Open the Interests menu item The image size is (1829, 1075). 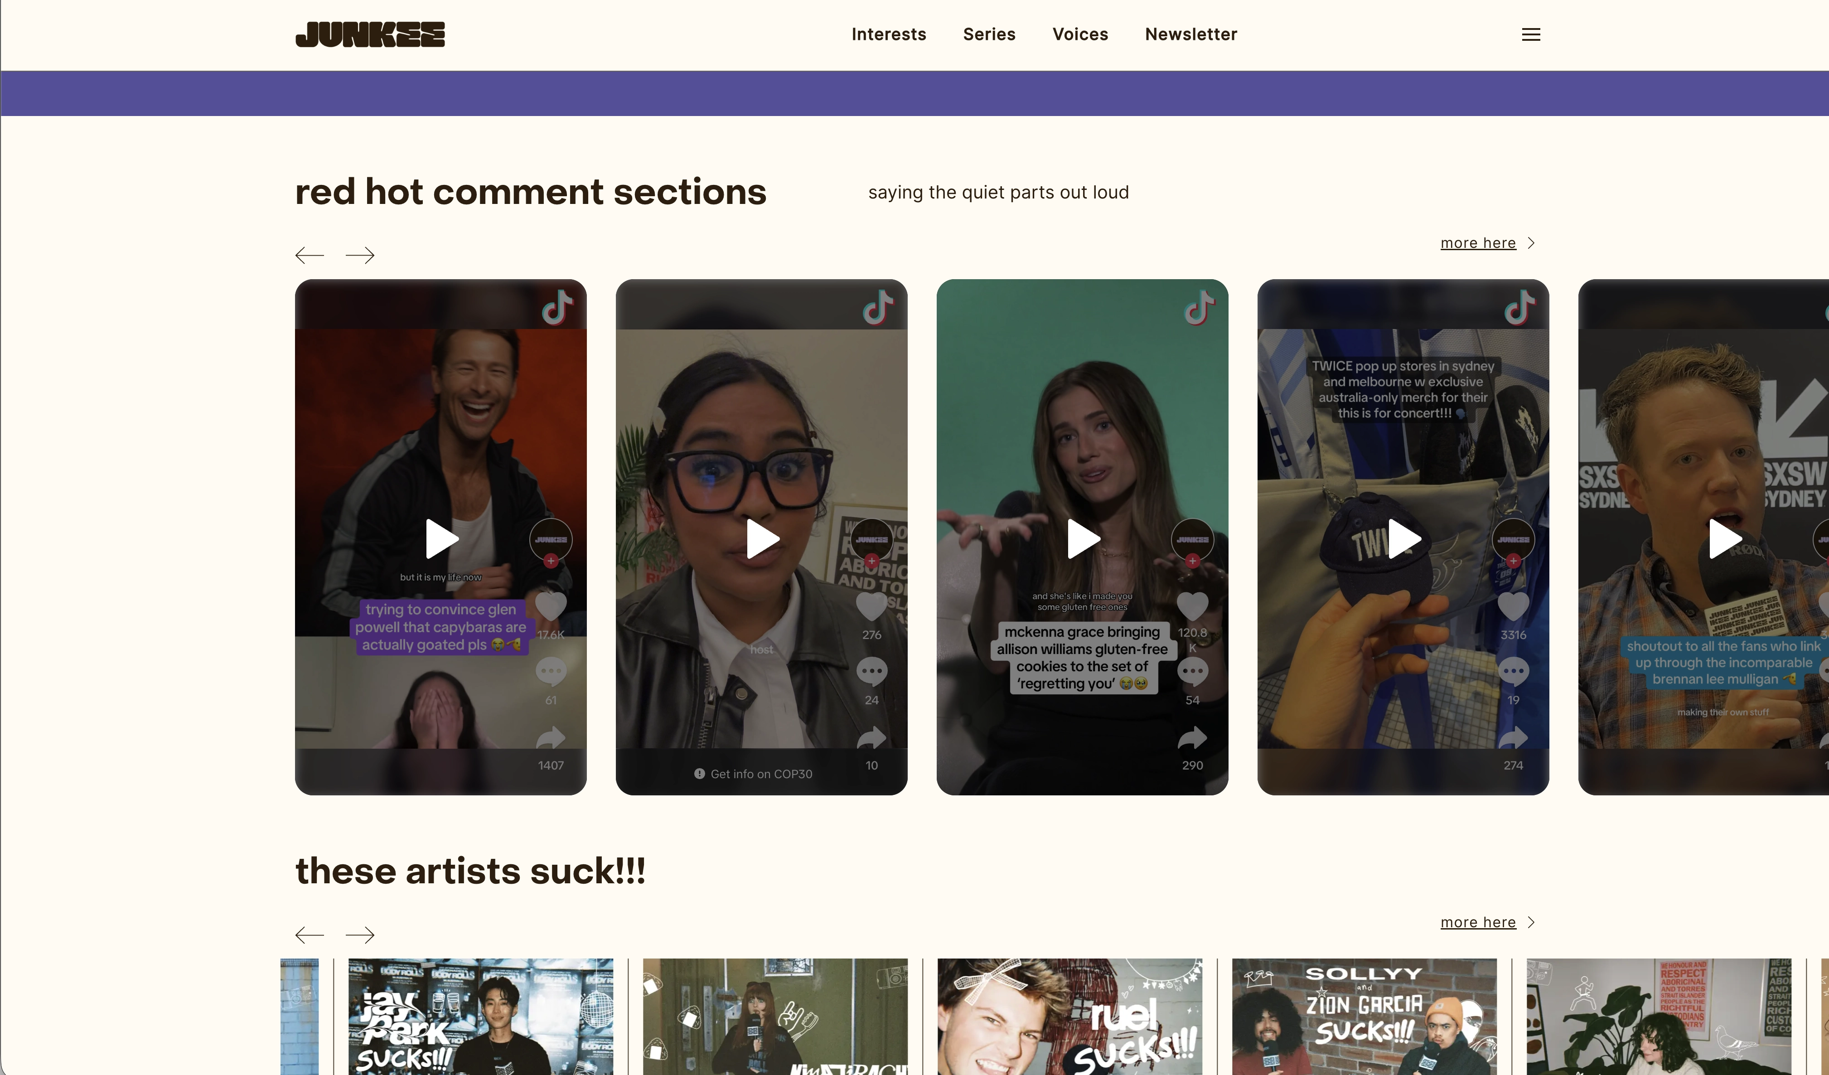[888, 34]
